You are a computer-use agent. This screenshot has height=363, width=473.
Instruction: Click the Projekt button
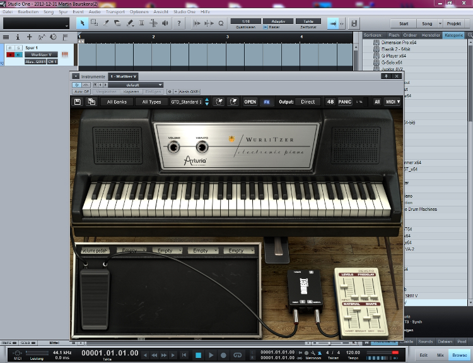click(x=453, y=23)
